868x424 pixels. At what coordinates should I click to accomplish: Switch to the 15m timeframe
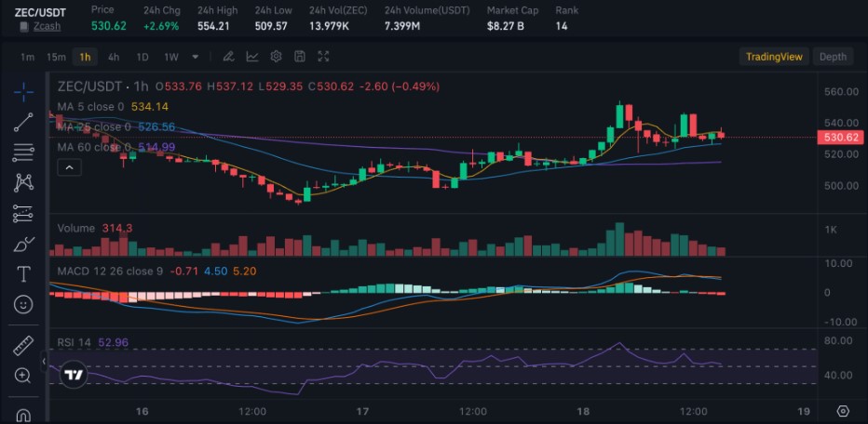click(56, 57)
